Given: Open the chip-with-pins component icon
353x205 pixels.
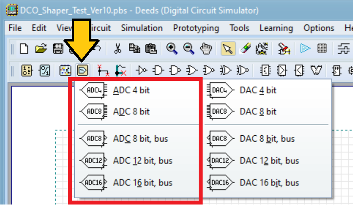Looking at the screenshot, I should point(266,70).
